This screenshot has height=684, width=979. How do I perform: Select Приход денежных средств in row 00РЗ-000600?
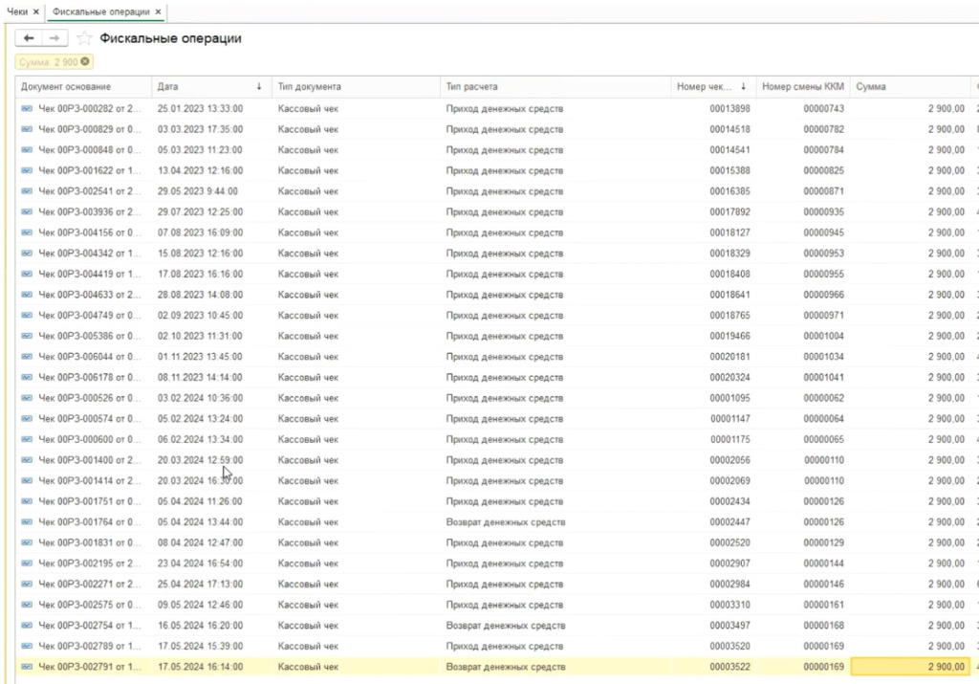click(x=505, y=439)
